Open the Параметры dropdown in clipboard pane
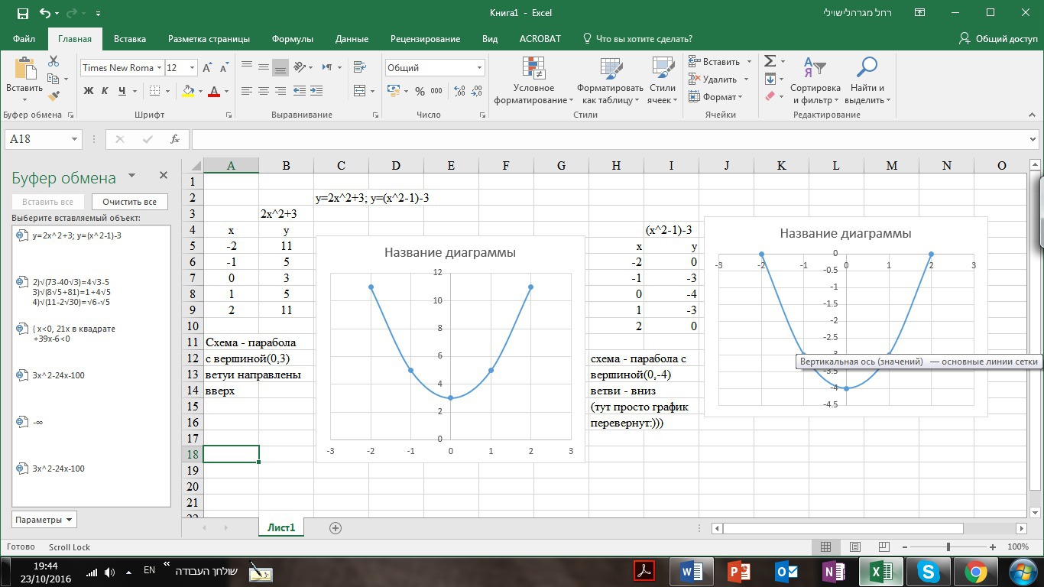 point(45,520)
